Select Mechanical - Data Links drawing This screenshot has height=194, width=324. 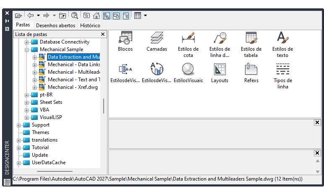pos(74,65)
